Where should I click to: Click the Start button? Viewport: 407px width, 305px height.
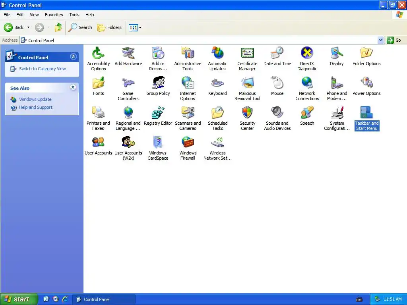tap(19, 299)
